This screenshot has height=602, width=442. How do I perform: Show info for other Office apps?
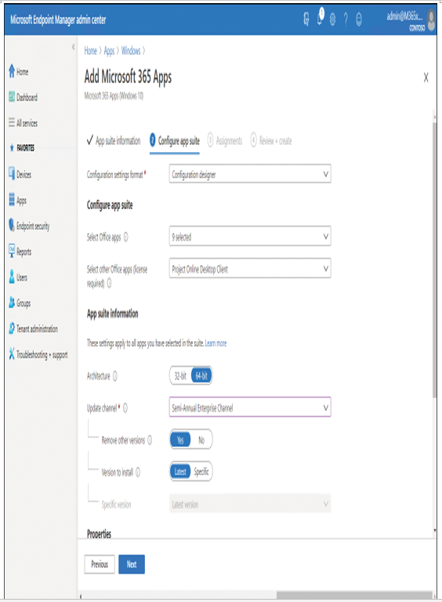click(110, 283)
